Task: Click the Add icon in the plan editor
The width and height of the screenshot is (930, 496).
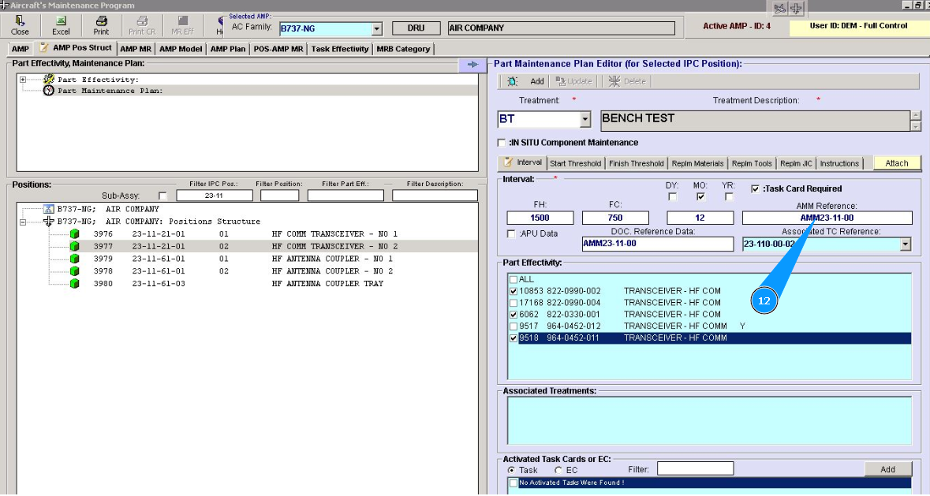Action: point(513,81)
